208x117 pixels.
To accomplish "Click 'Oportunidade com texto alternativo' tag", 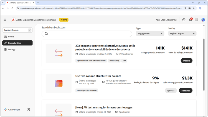I will pos(91,61).
